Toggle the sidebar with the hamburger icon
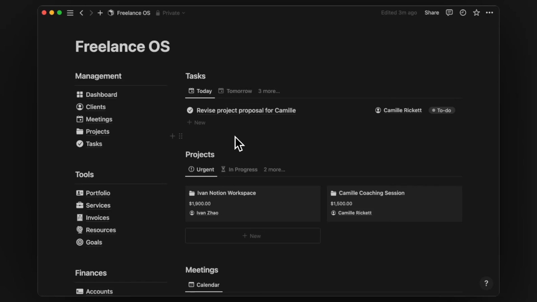Viewport: 537px width, 302px height. pos(70,13)
